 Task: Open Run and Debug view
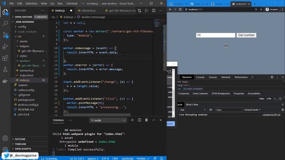click(x=5, y=46)
